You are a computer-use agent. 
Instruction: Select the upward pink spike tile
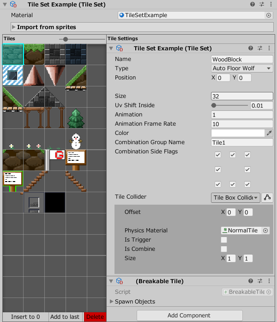click(34, 75)
